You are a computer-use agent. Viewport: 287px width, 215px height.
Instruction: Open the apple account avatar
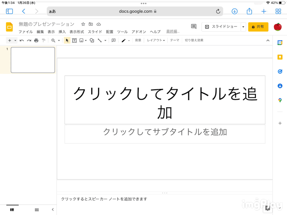278,27
